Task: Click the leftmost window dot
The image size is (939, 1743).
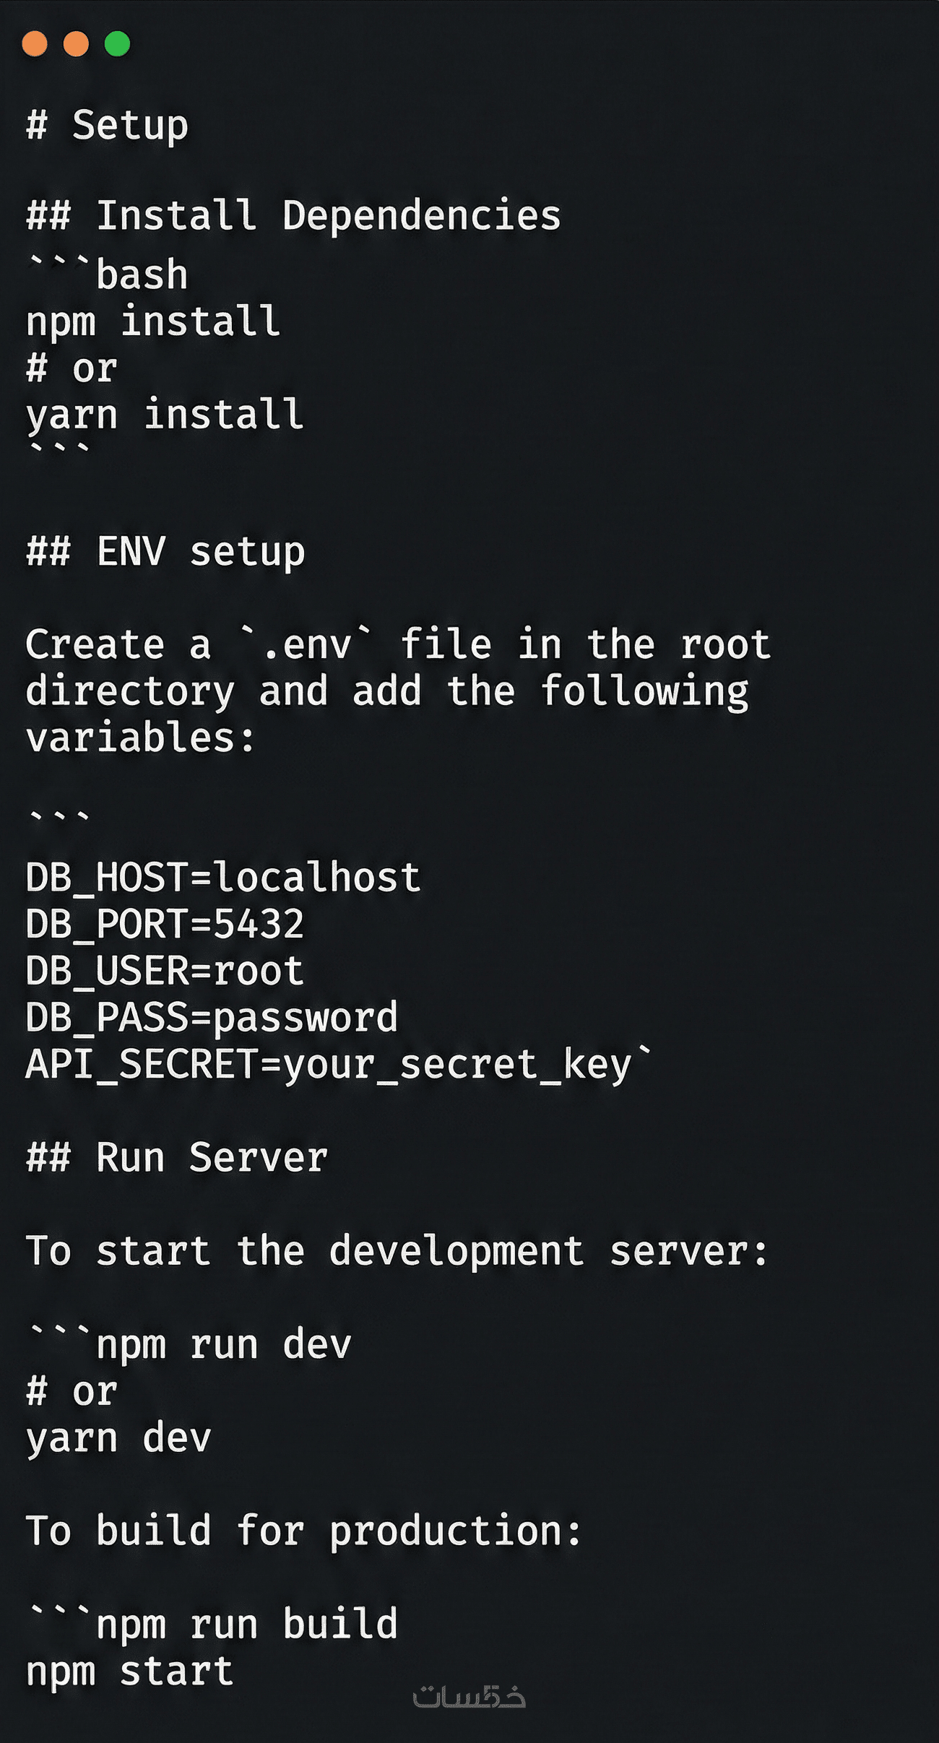Action: click(35, 44)
